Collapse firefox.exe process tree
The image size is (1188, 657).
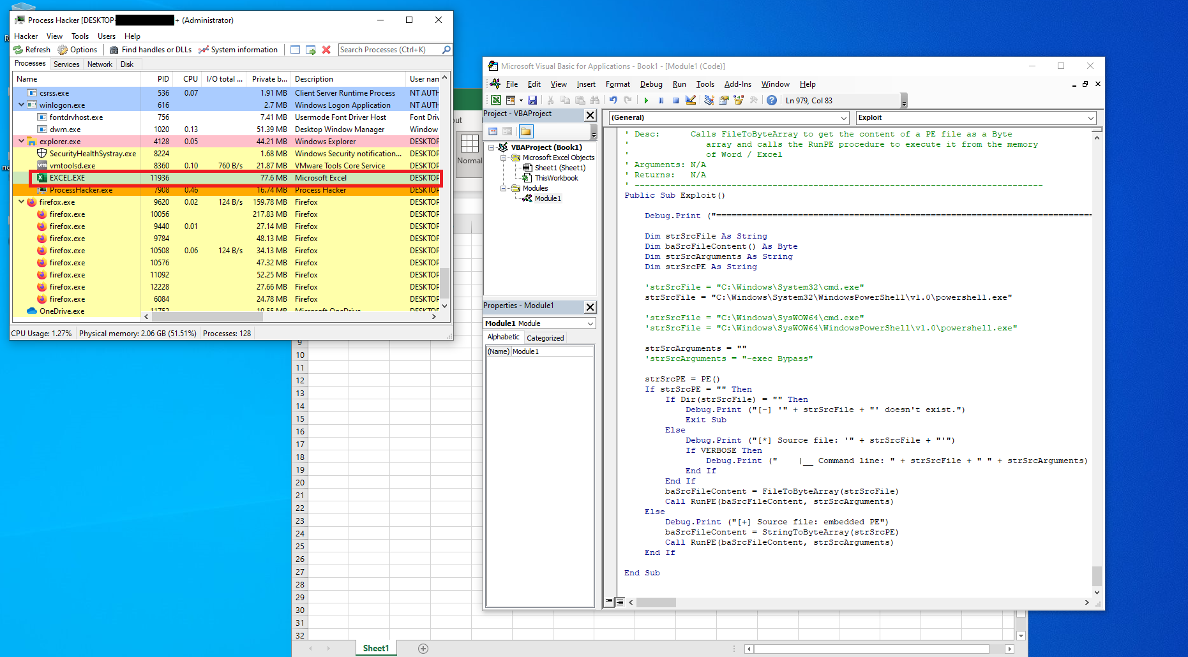click(21, 202)
